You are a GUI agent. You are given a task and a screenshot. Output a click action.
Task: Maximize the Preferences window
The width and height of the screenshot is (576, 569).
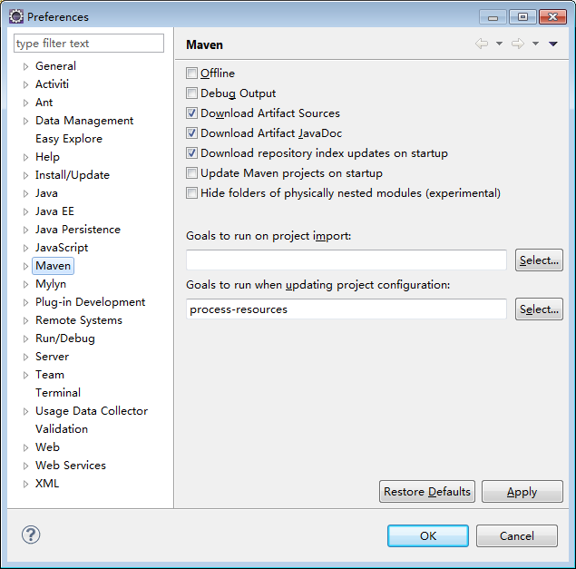point(522,17)
